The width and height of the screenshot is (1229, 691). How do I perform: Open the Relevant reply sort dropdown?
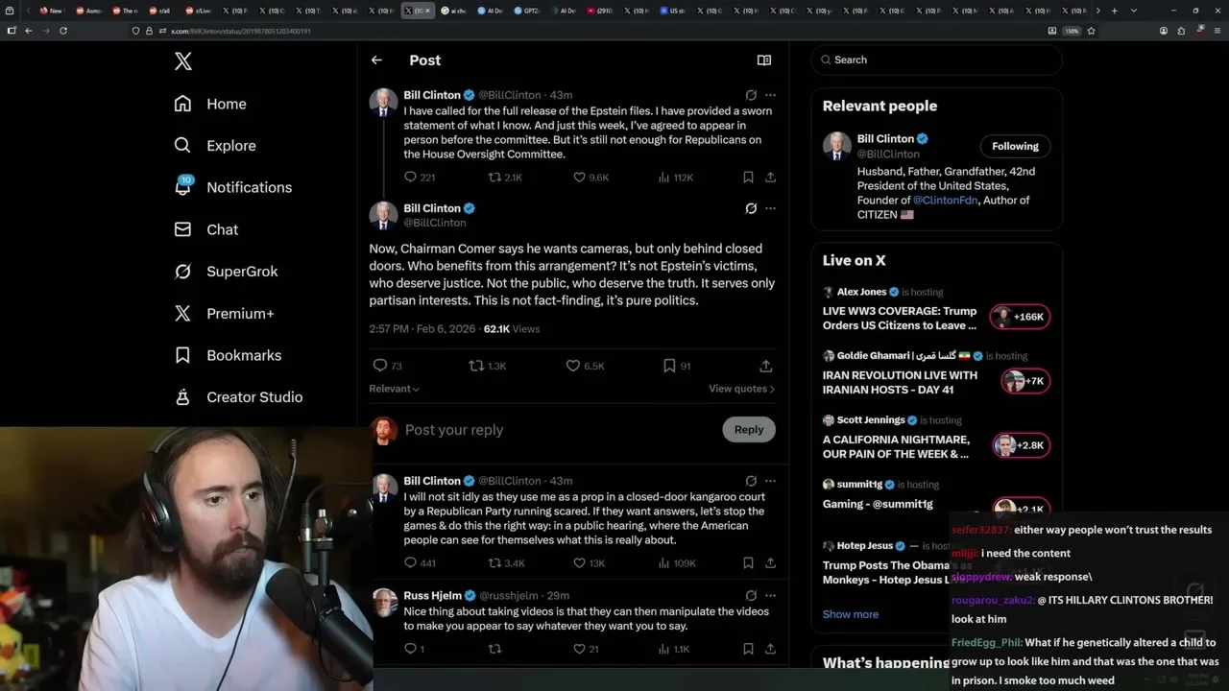tap(395, 389)
